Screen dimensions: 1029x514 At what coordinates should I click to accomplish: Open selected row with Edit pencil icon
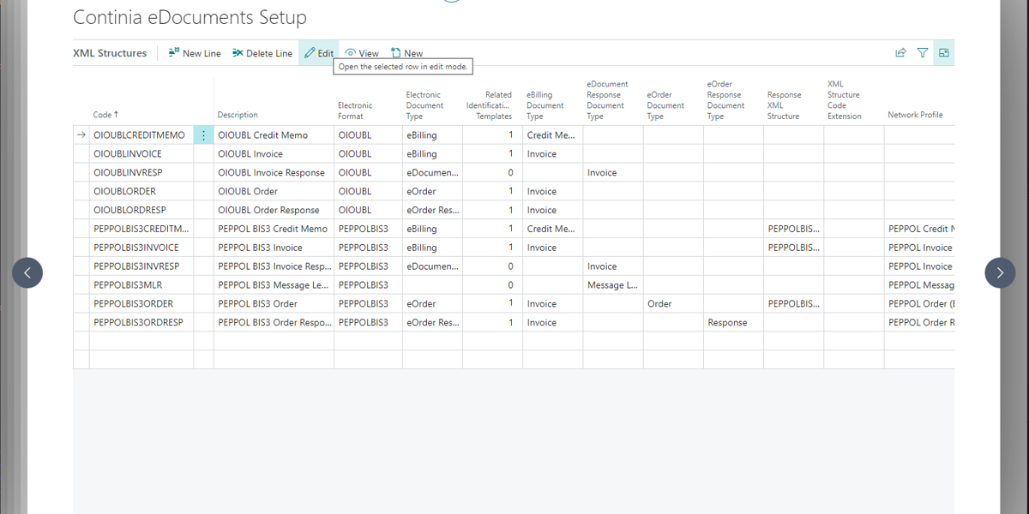(x=310, y=53)
